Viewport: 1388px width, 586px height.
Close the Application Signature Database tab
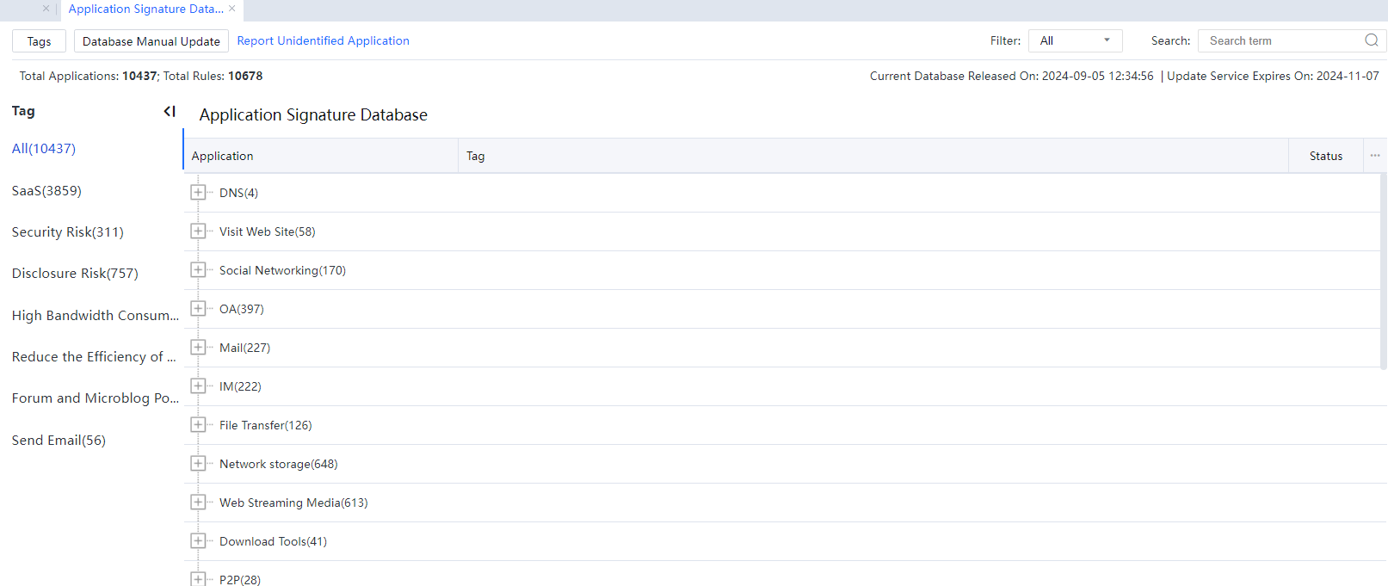(232, 9)
